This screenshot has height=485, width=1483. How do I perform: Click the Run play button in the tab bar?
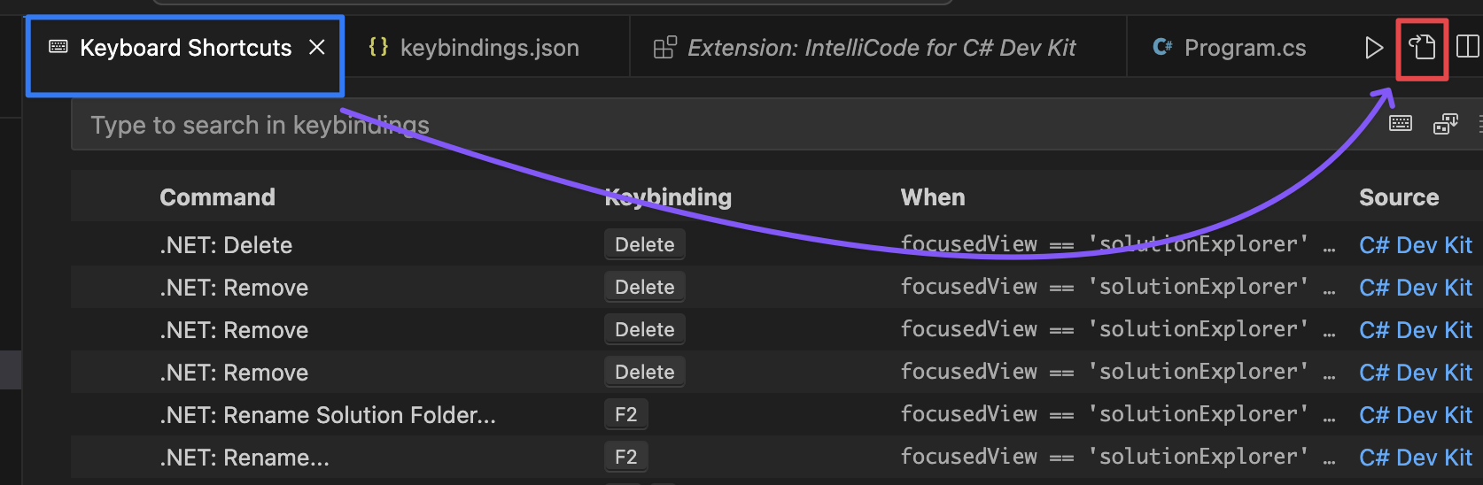pyautogui.click(x=1374, y=48)
